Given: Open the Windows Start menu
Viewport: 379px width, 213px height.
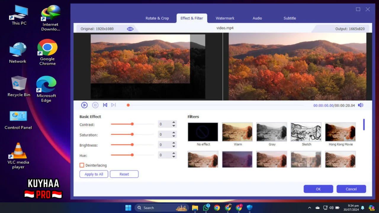Looking at the screenshot, I should pos(128,208).
